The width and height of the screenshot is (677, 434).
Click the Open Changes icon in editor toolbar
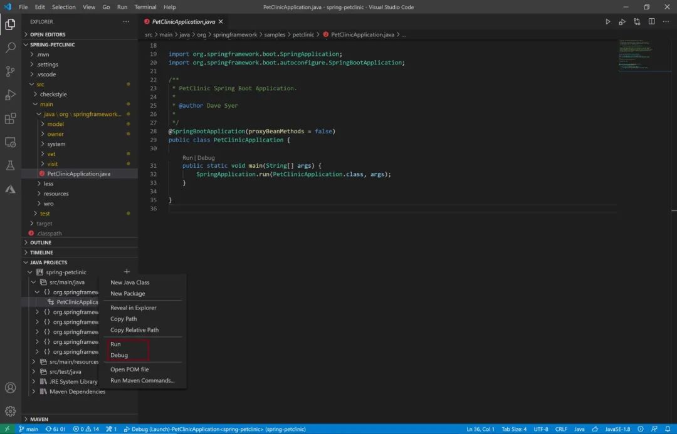coord(637,21)
